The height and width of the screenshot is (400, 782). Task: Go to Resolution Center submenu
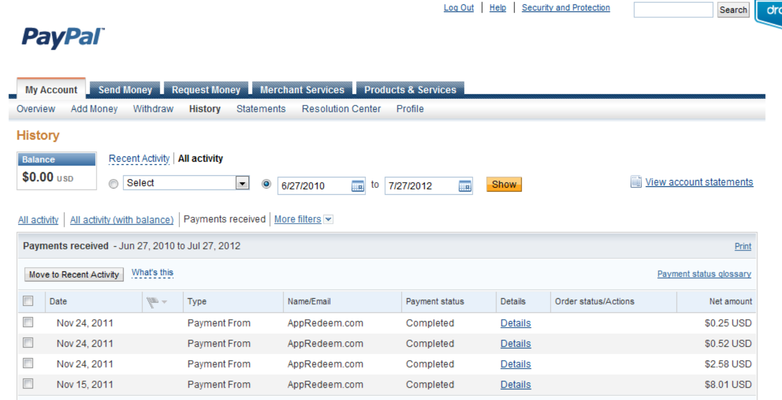pyautogui.click(x=341, y=109)
